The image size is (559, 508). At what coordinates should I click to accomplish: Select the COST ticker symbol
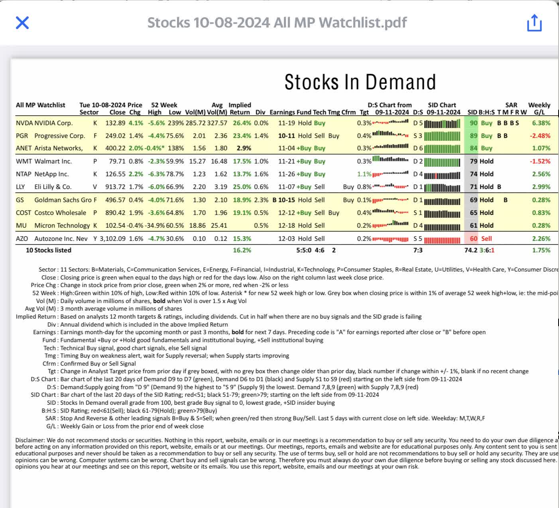tap(24, 213)
